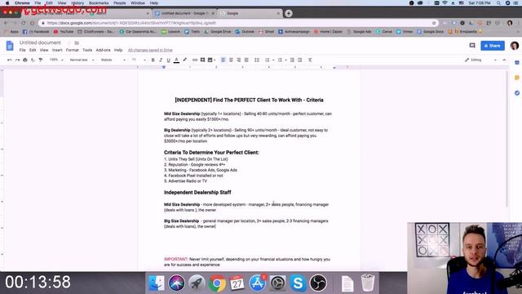
Task: Open App Store from the Dock
Action: [258, 283]
